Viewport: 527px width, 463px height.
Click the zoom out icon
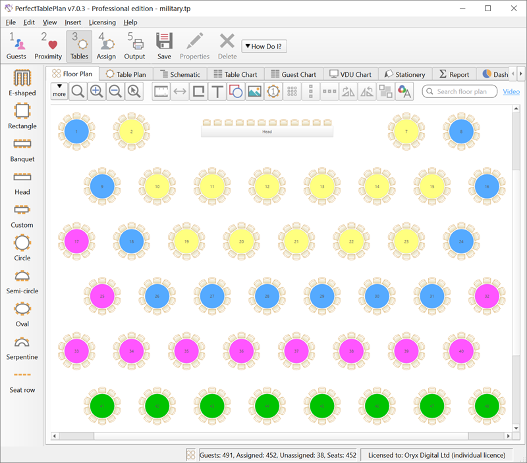[115, 91]
